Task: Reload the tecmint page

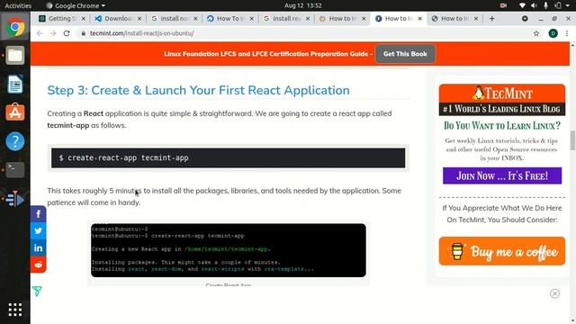Action: click(67, 33)
